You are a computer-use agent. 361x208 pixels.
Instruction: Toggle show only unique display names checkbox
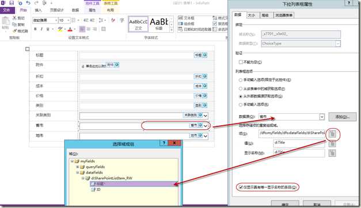241,187
